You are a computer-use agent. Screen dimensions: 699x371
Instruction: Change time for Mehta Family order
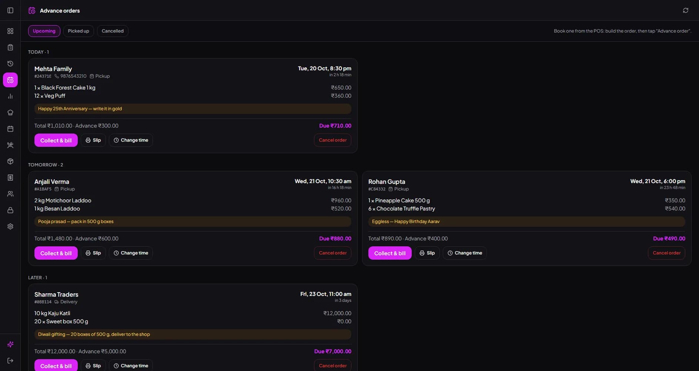pos(131,140)
